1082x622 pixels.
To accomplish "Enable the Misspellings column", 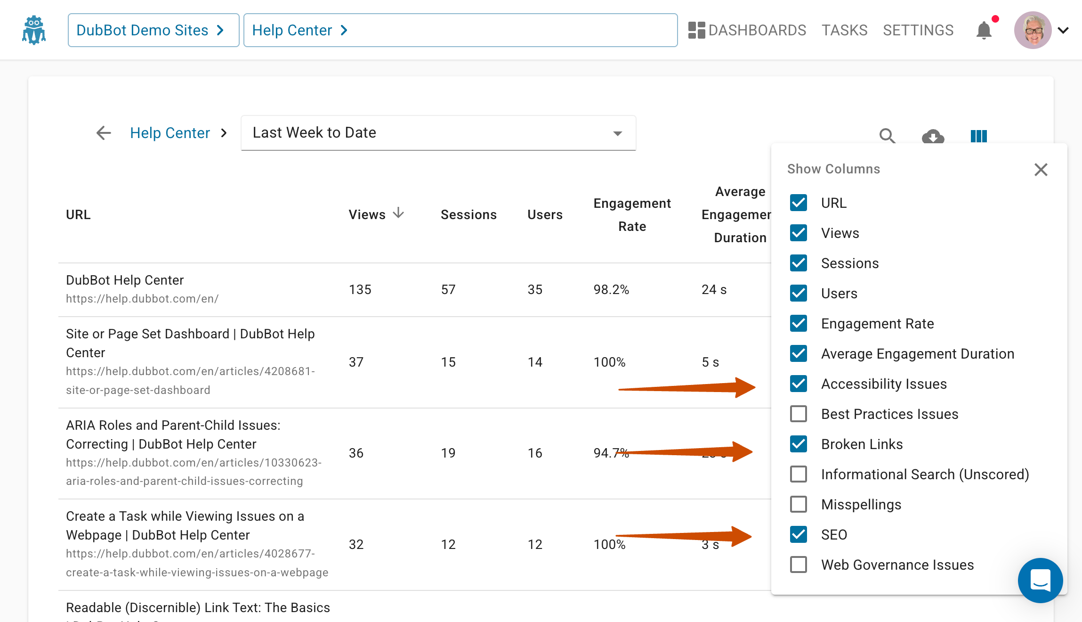I will click(798, 504).
